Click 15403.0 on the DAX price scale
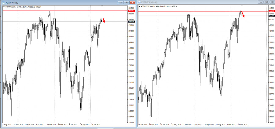275x129 pixels. coord(131,31)
